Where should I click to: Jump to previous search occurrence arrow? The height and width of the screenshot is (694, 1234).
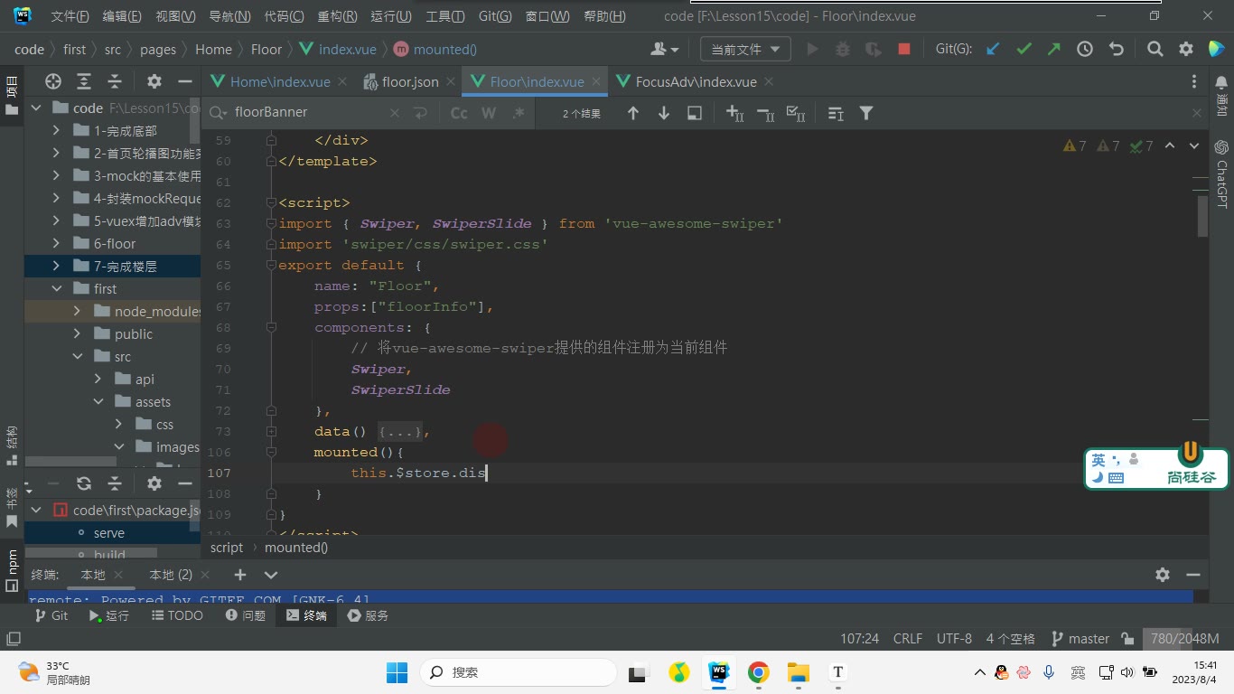click(632, 113)
